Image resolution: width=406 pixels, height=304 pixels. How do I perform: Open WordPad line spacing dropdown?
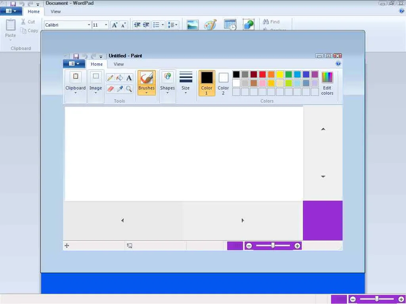(173, 25)
